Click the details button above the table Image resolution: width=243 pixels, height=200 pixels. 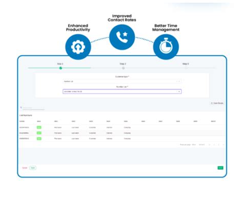point(217,103)
